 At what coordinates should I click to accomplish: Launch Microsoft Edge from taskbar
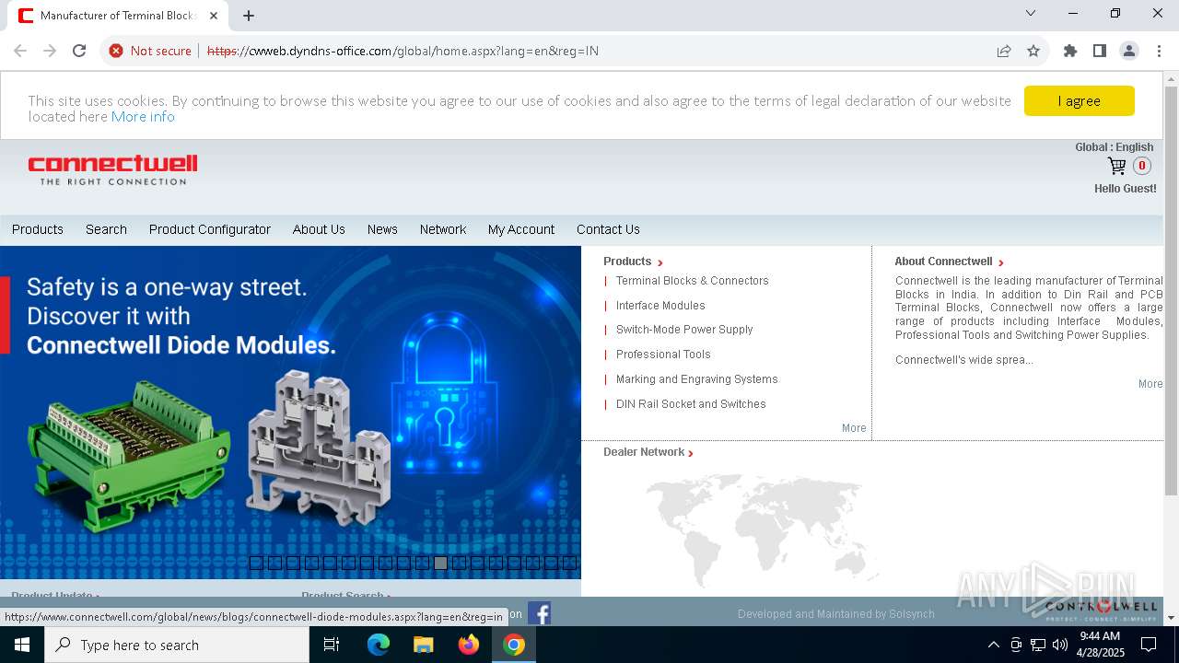(x=378, y=645)
